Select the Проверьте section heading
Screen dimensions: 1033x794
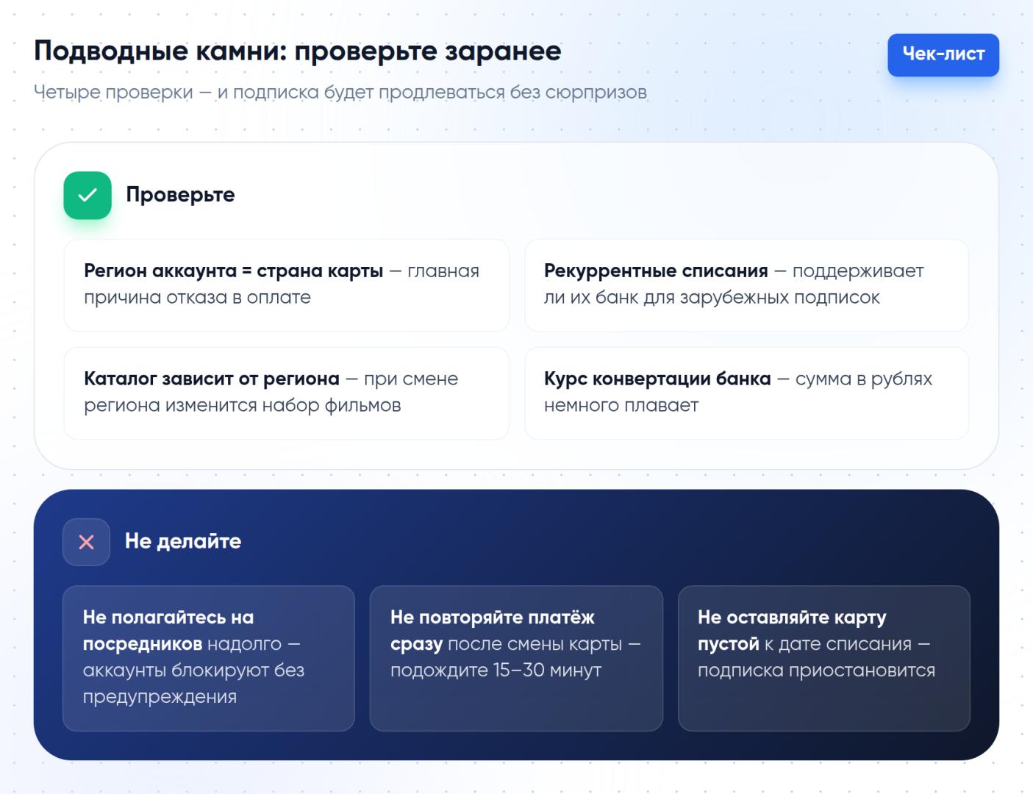click(x=180, y=195)
